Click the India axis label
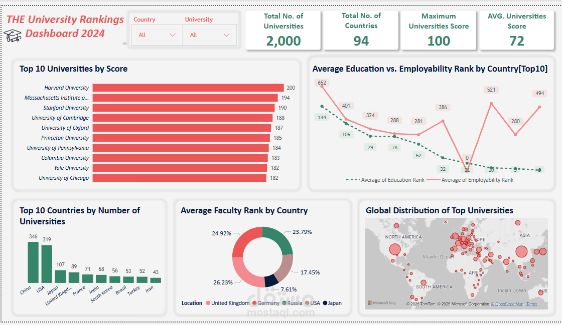This screenshot has width=562, height=325. (x=94, y=289)
